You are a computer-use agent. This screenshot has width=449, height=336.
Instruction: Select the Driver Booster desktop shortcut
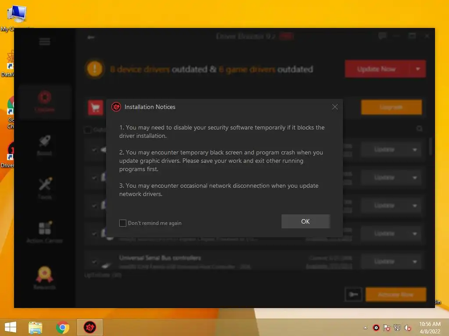pyautogui.click(x=8, y=154)
